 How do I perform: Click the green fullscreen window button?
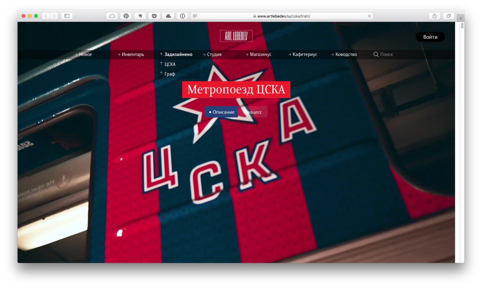(36, 16)
